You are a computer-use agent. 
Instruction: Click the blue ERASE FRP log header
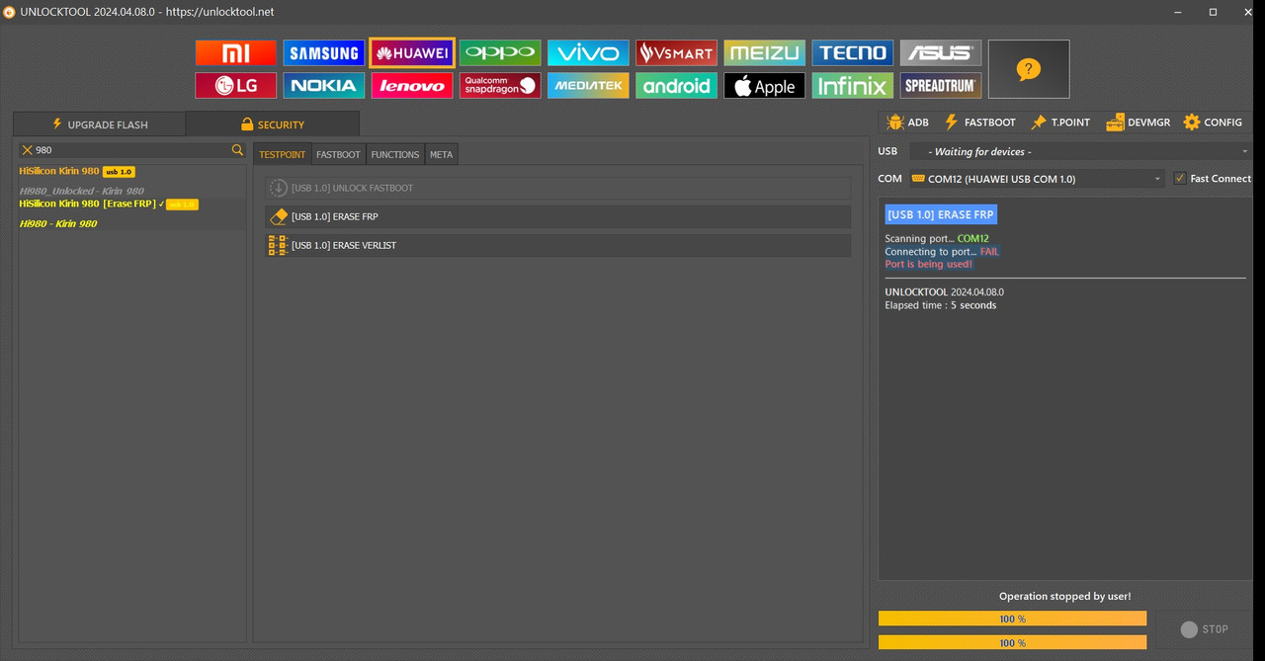tap(940, 214)
